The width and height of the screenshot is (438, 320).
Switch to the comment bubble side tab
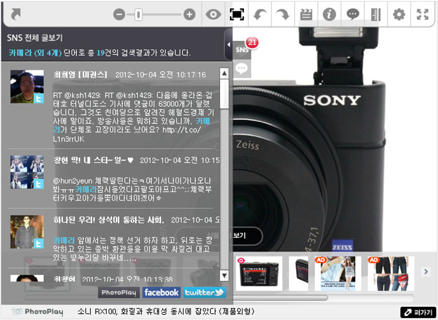click(x=243, y=68)
